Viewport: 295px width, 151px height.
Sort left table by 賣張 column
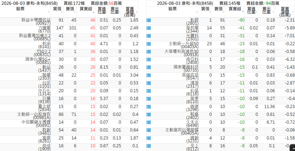tap(70, 12)
